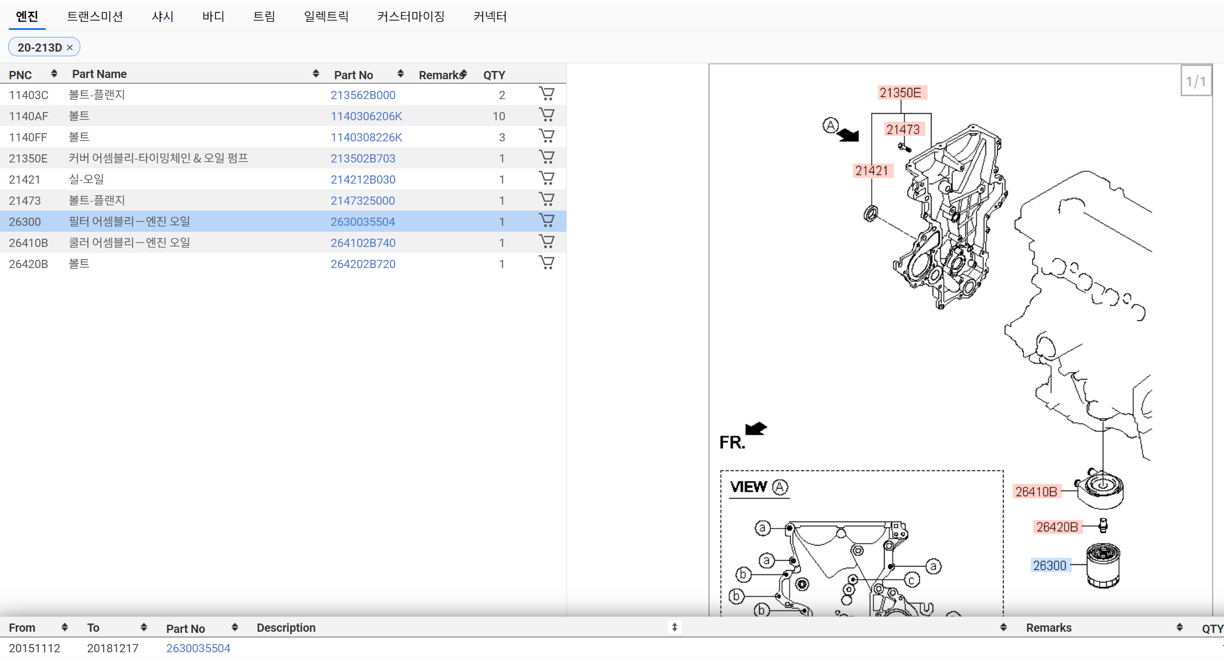Open the part number link 213502B703
Screen dimensions: 1224x664
coord(363,158)
